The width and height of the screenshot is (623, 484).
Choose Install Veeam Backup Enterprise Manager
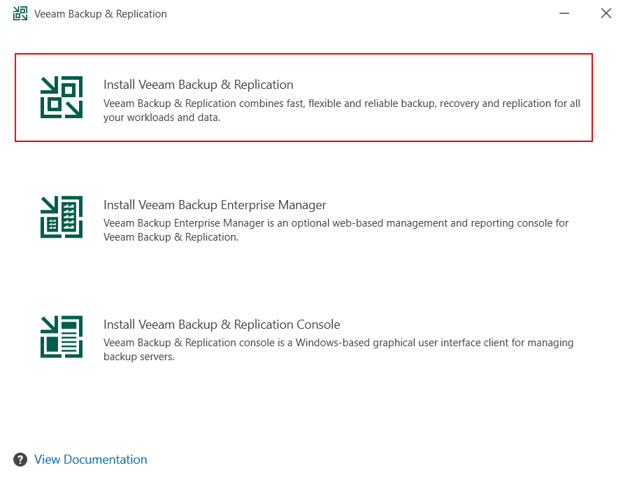tap(215, 205)
